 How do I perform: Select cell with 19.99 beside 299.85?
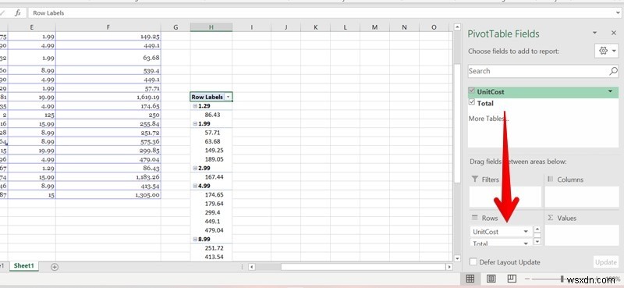32,150
